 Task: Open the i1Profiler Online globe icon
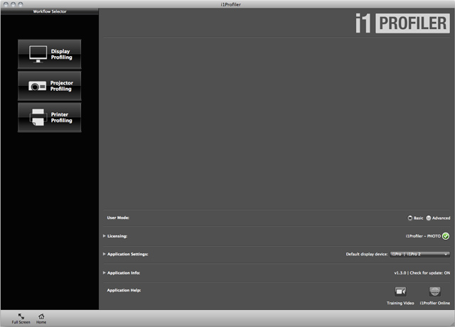coord(434,292)
